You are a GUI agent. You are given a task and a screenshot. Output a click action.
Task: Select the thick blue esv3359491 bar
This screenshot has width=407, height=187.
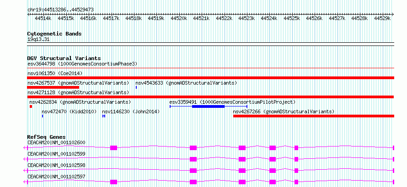(x=208, y=106)
